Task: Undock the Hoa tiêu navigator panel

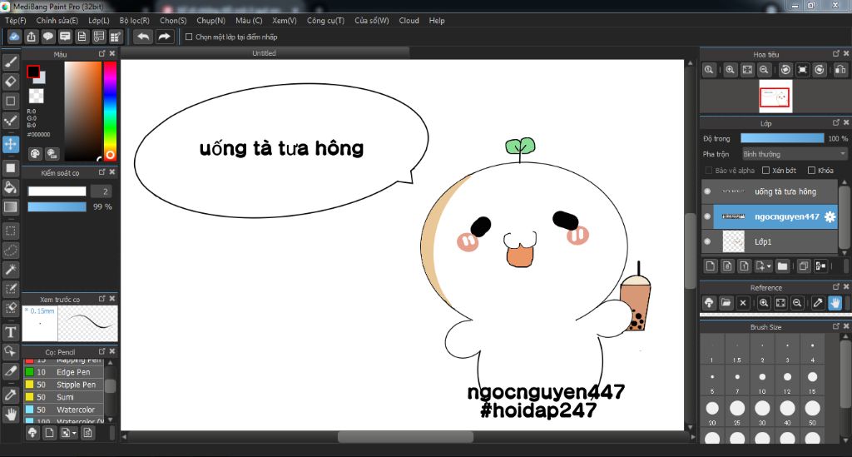Action: click(x=836, y=54)
